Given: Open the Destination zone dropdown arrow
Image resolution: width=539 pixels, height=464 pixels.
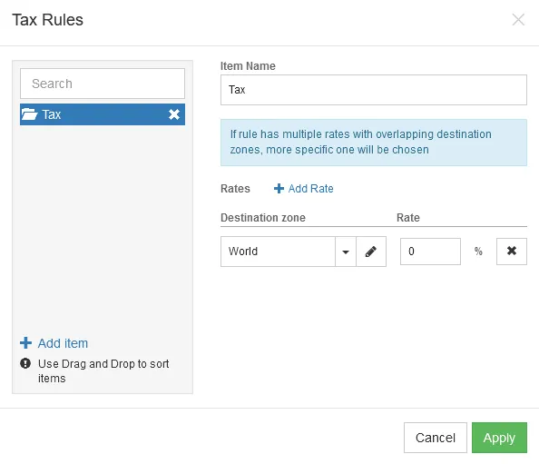Looking at the screenshot, I should (x=346, y=252).
